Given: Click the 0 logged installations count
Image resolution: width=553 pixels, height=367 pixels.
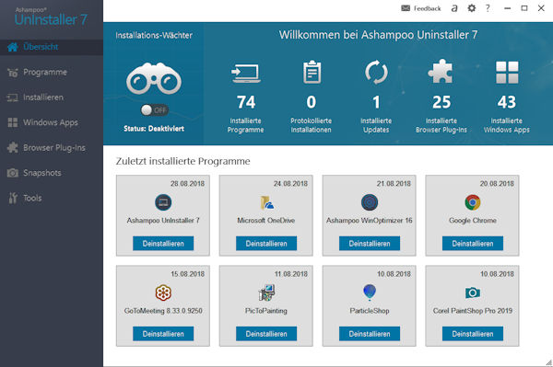Looking at the screenshot, I should point(312,102).
